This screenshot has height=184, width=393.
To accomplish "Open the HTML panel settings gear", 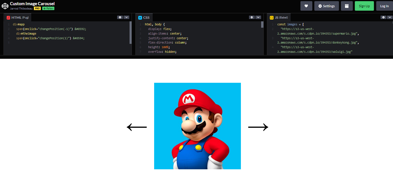I will click(x=120, y=17).
